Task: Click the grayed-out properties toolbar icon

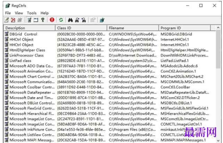Action: point(93,20)
